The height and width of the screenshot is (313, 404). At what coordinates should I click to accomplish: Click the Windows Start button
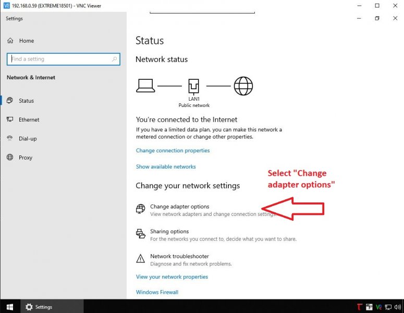coord(9,307)
